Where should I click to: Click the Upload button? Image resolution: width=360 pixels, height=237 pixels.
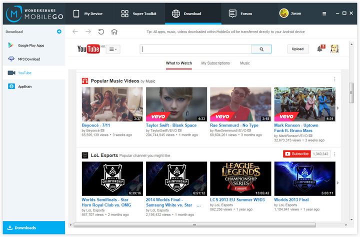(298, 49)
